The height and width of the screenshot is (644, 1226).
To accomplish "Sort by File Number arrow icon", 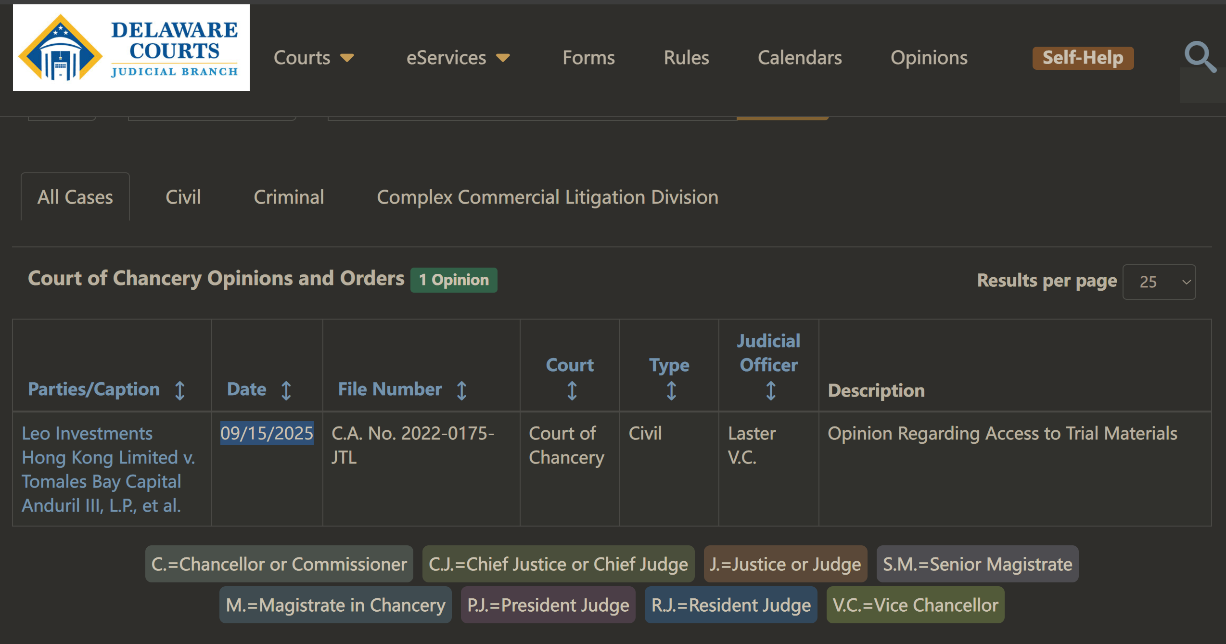I will pos(461,390).
